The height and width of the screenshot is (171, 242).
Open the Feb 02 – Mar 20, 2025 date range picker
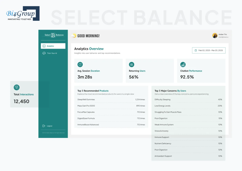pos(209,50)
